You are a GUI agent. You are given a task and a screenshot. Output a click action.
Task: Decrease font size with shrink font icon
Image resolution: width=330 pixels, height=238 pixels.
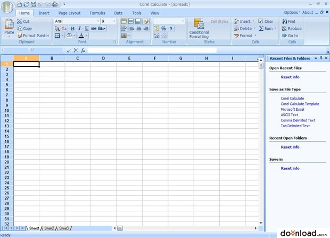point(64,28)
